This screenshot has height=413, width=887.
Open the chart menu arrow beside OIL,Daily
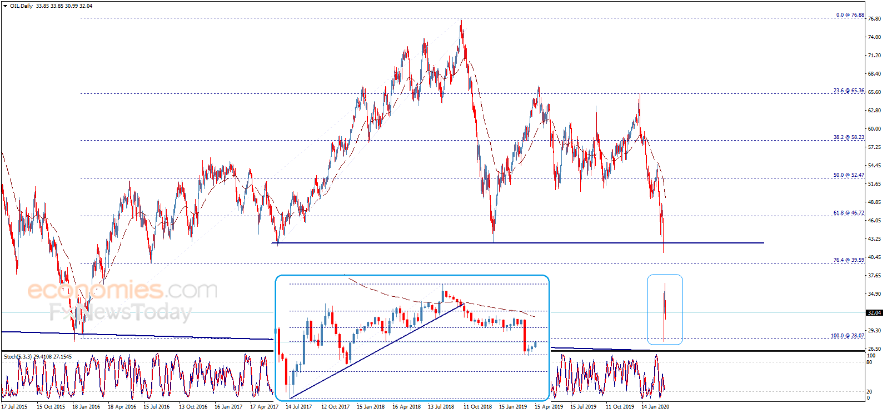tap(5, 6)
